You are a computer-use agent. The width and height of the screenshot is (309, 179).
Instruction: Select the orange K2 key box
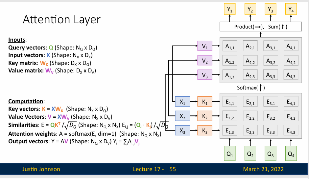[x=205, y=116]
